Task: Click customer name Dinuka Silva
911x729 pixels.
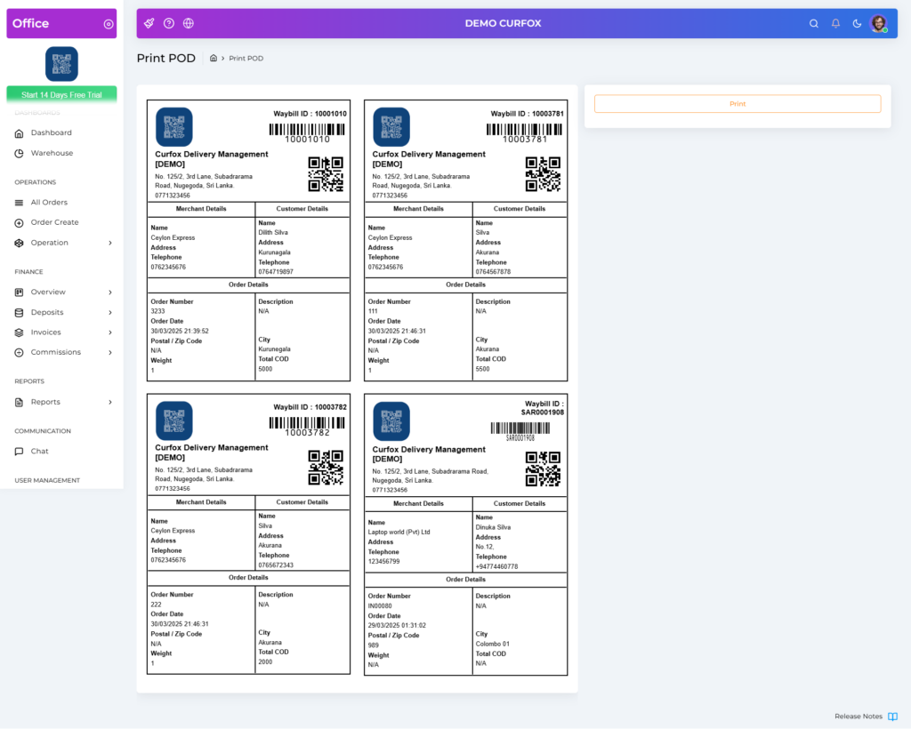Action: (x=493, y=527)
